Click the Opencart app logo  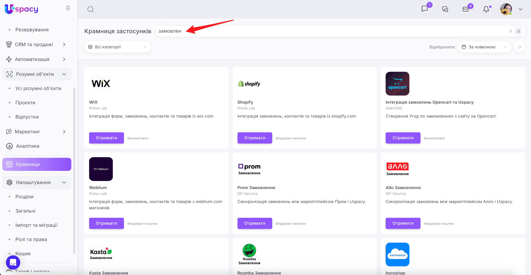click(397, 84)
